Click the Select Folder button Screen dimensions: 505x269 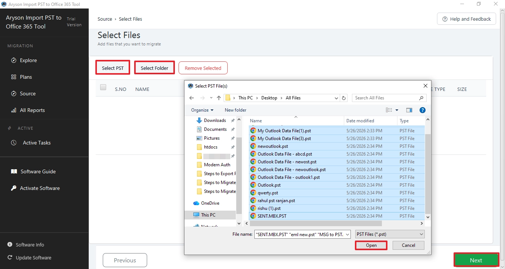tap(155, 68)
